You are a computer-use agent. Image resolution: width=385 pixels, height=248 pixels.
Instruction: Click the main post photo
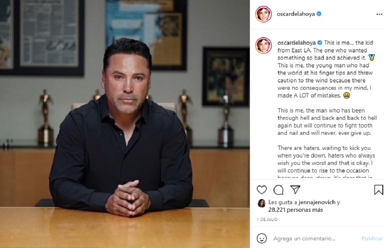(x=125, y=124)
